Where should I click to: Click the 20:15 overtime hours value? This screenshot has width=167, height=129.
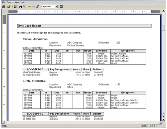click(x=78, y=119)
